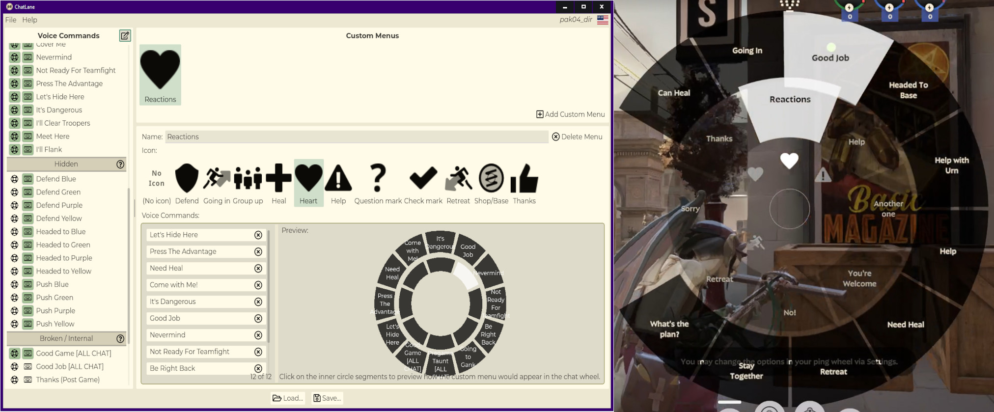Screen dimensions: 994x412
Task: Remove Press The Advantage from the Reactions menu
Action: [258, 252]
